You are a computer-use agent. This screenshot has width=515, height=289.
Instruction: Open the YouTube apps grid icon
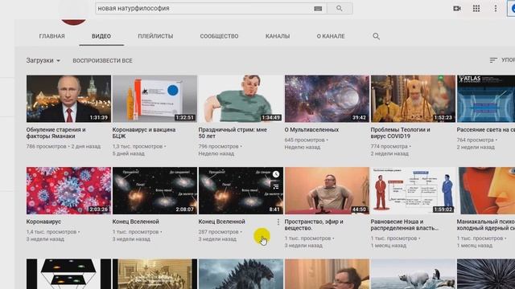pyautogui.click(x=476, y=9)
